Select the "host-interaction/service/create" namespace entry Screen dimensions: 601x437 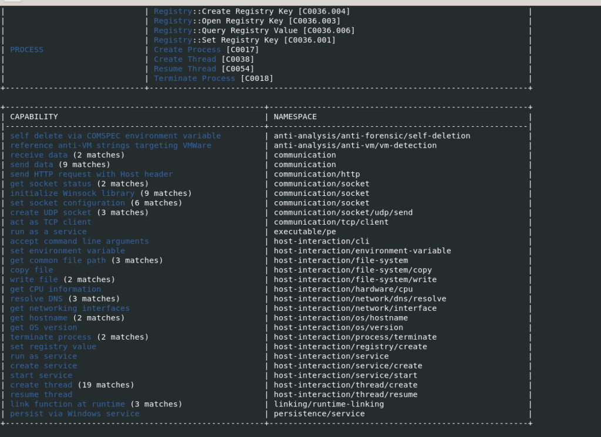point(348,365)
